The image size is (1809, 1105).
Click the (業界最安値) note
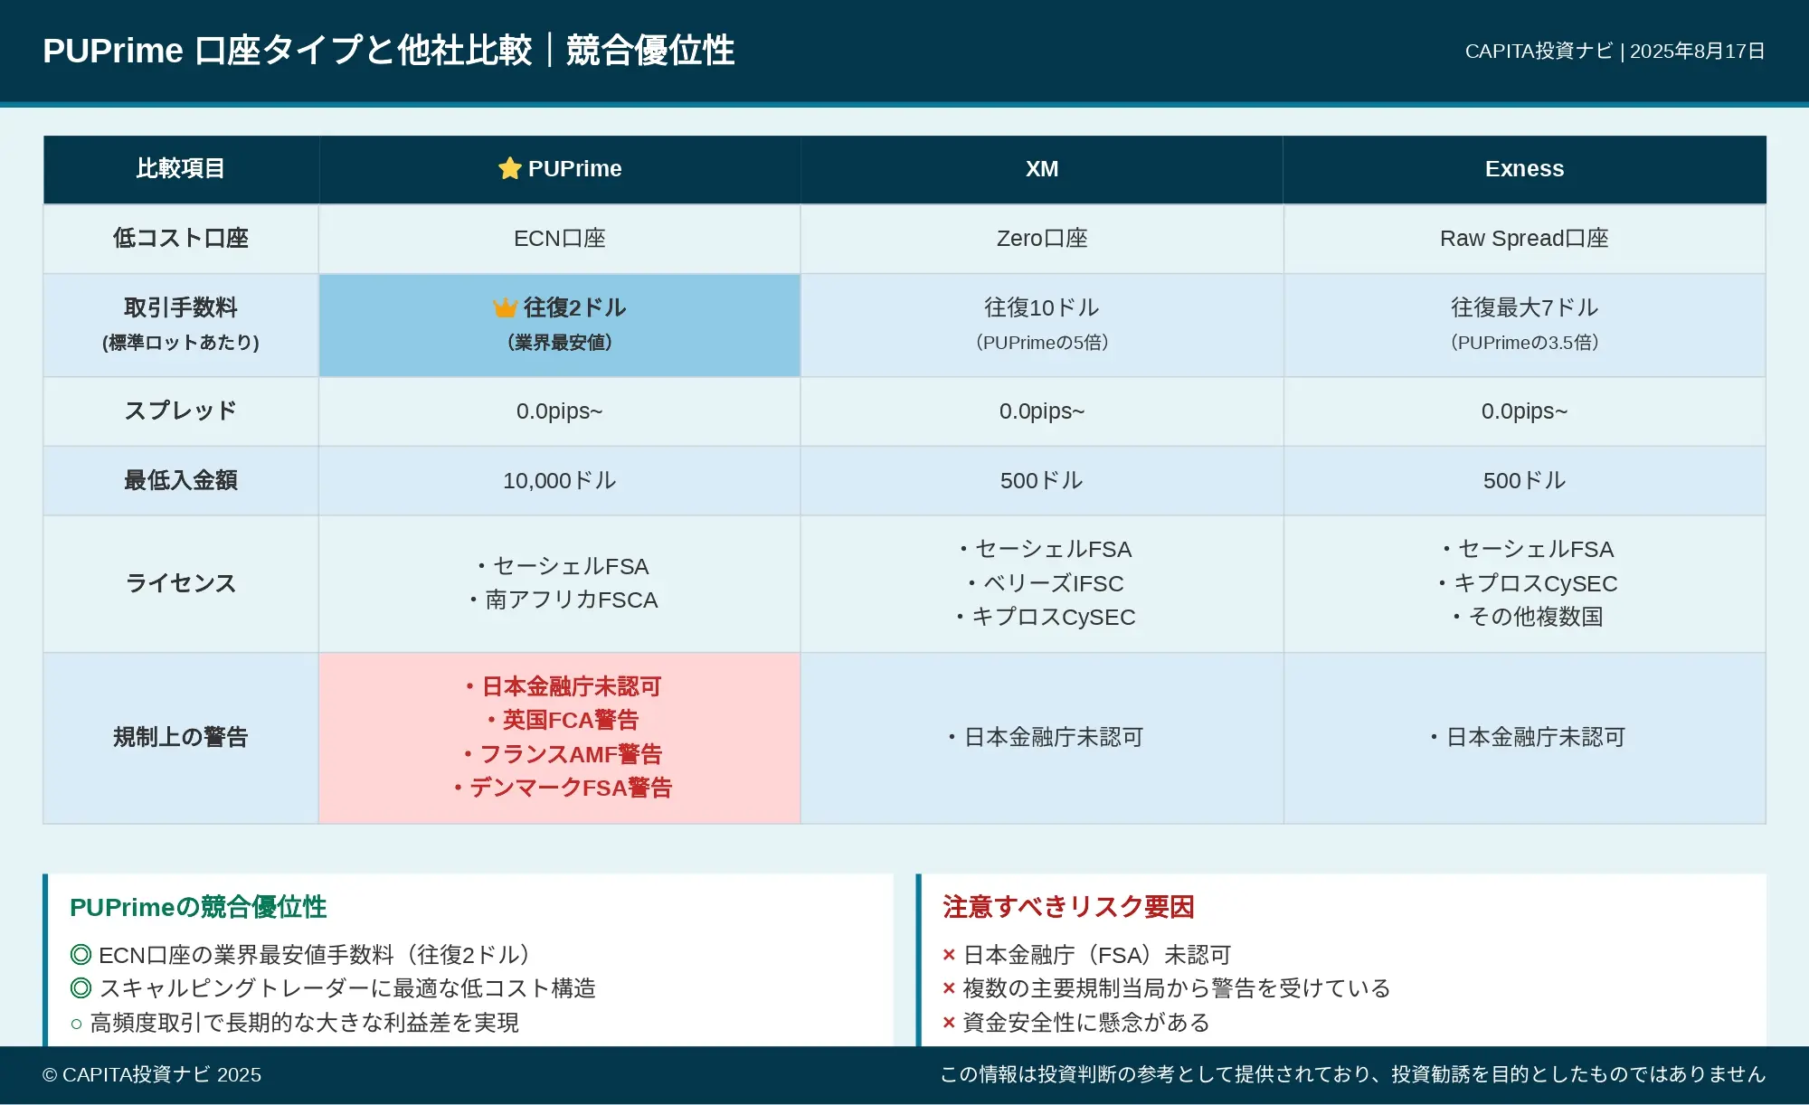pos(560,343)
